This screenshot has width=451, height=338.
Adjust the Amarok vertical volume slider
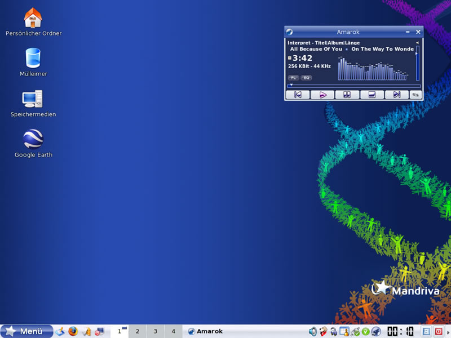(418, 63)
